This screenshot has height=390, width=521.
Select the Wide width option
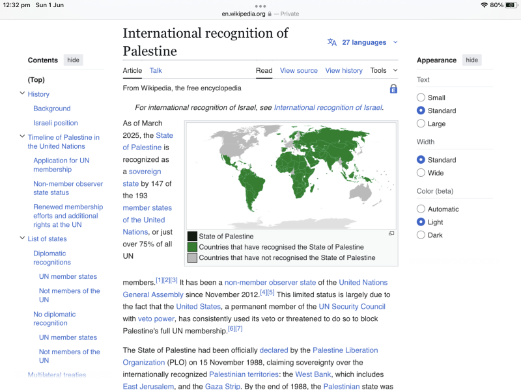click(x=421, y=173)
